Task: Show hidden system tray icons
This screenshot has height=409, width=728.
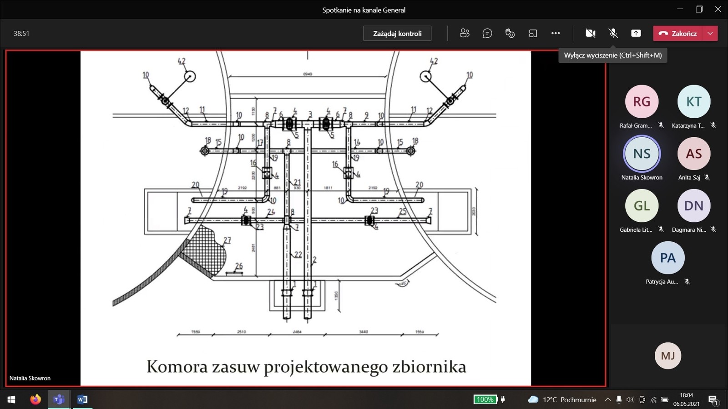Action: pos(607,399)
